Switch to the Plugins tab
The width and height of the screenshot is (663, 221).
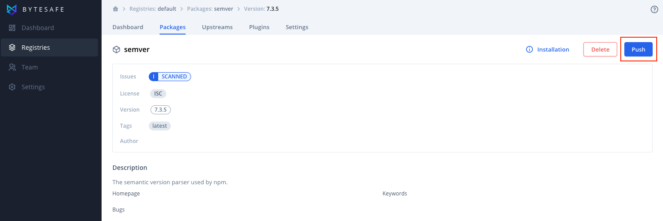click(259, 27)
